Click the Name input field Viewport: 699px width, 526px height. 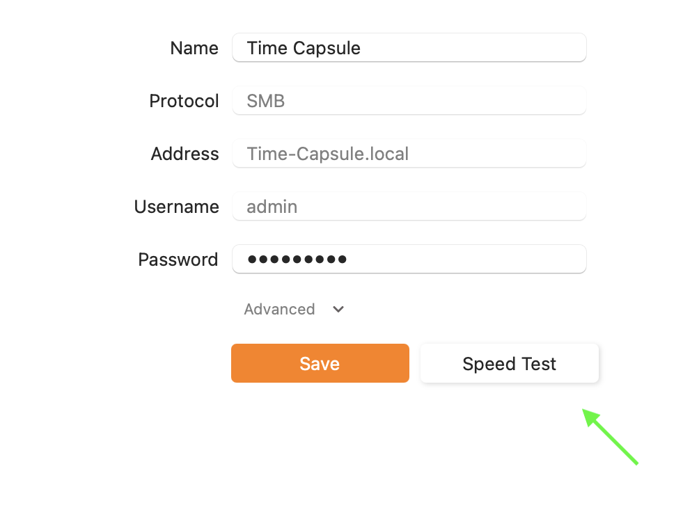[409, 47]
